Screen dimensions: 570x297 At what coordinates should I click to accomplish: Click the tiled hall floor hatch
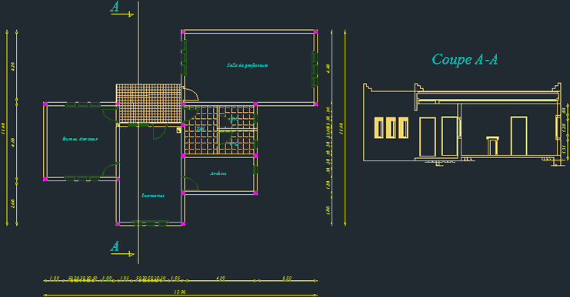click(x=219, y=130)
